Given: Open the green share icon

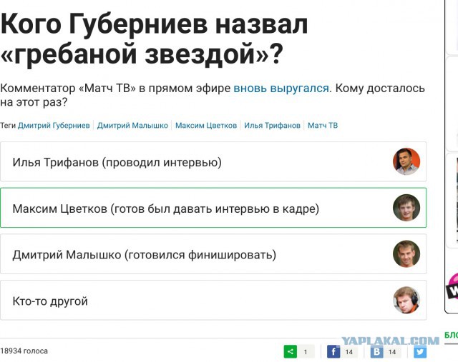Looking at the screenshot, I should 290,351.
